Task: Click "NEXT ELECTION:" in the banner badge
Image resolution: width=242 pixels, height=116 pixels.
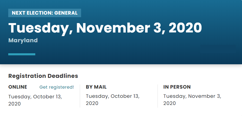Action: 32,13
